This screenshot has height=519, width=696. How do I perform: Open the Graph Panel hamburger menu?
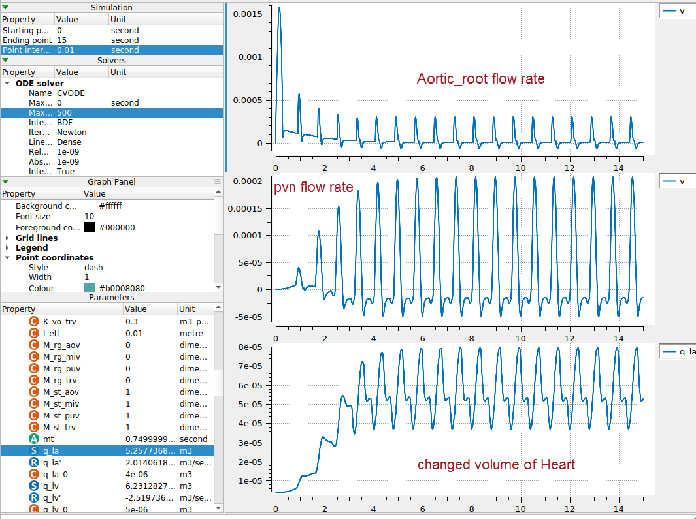pos(218,181)
